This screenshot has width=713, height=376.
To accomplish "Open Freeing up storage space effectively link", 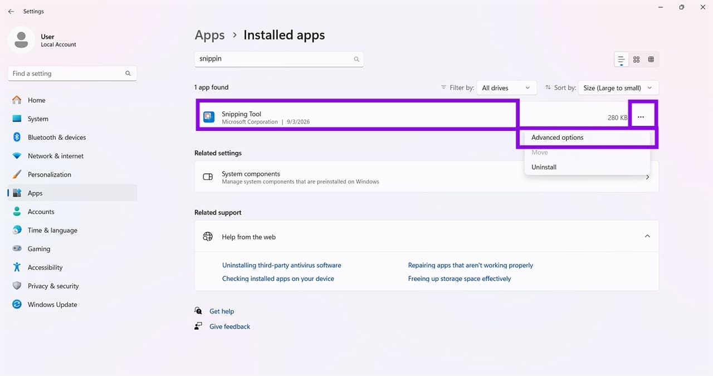I will click(x=460, y=279).
